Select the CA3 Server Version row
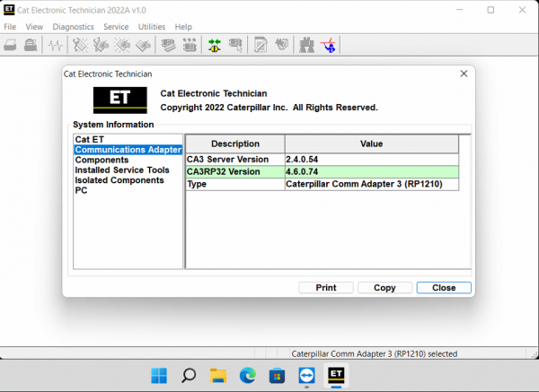 coord(323,160)
